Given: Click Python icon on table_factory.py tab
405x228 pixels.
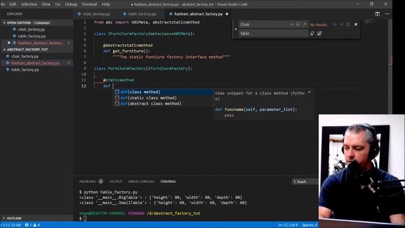Looking at the screenshot, I should click(125, 14).
